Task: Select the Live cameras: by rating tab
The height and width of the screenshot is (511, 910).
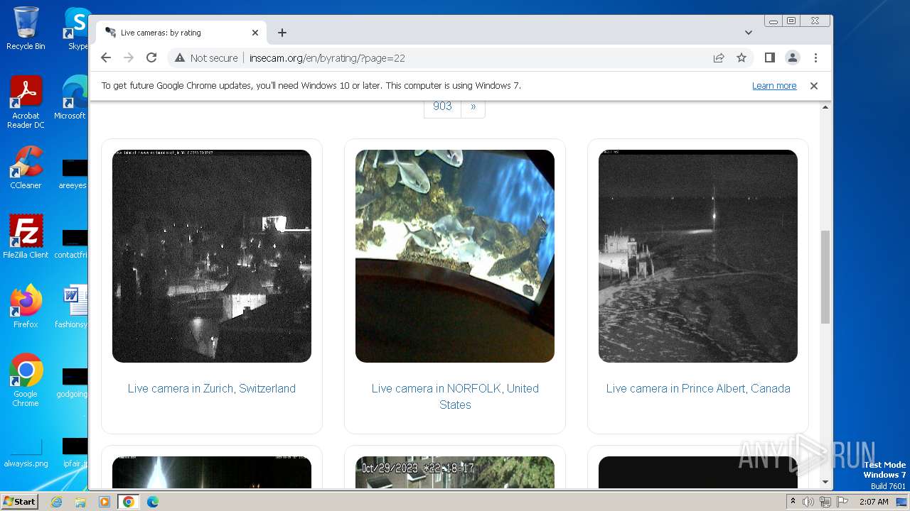Action: coord(181,33)
